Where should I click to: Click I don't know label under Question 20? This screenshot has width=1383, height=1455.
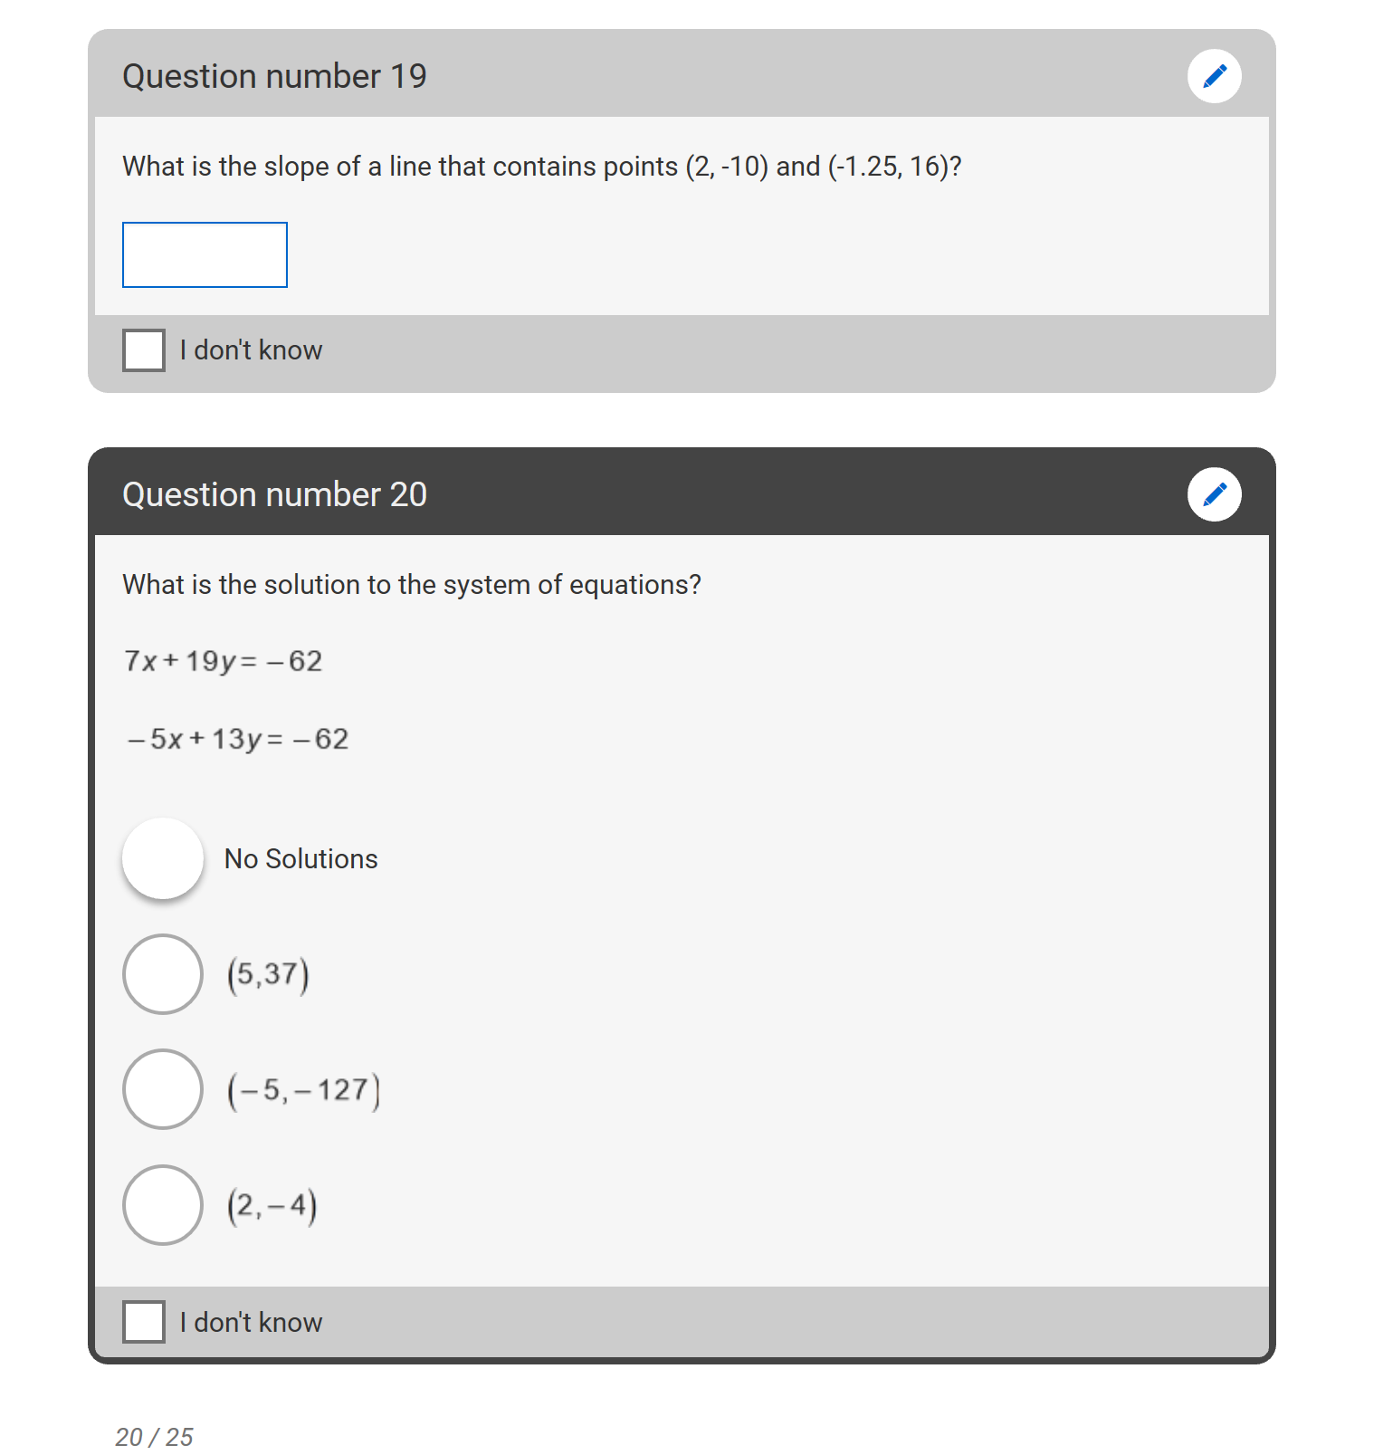[251, 1323]
